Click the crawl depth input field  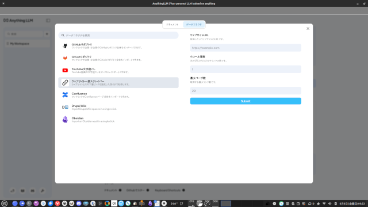(246, 69)
